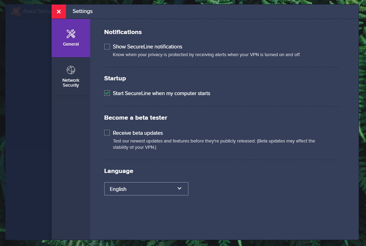Image resolution: width=366 pixels, height=246 pixels.
Task: Tick the Receive beta updates checkbox
Action: click(x=107, y=133)
